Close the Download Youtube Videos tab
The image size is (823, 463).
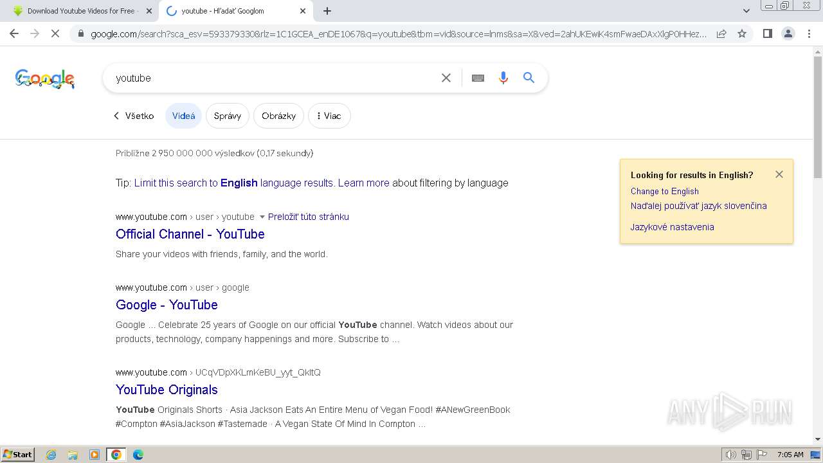pyautogui.click(x=149, y=11)
